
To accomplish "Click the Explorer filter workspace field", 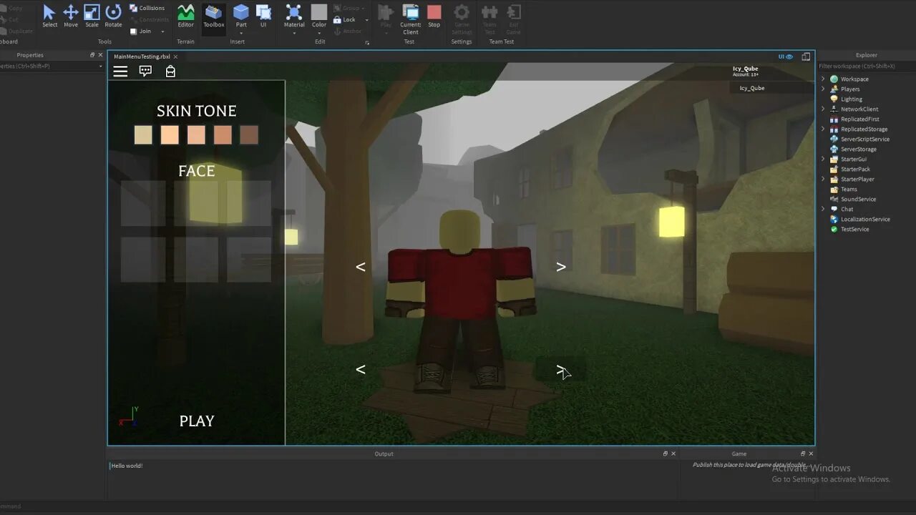I will coord(866,66).
